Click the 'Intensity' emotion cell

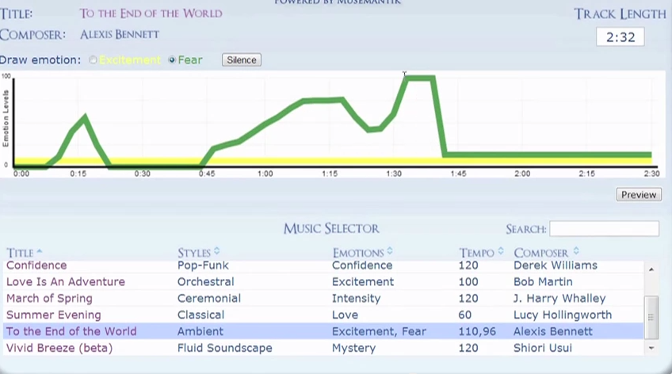[356, 299]
